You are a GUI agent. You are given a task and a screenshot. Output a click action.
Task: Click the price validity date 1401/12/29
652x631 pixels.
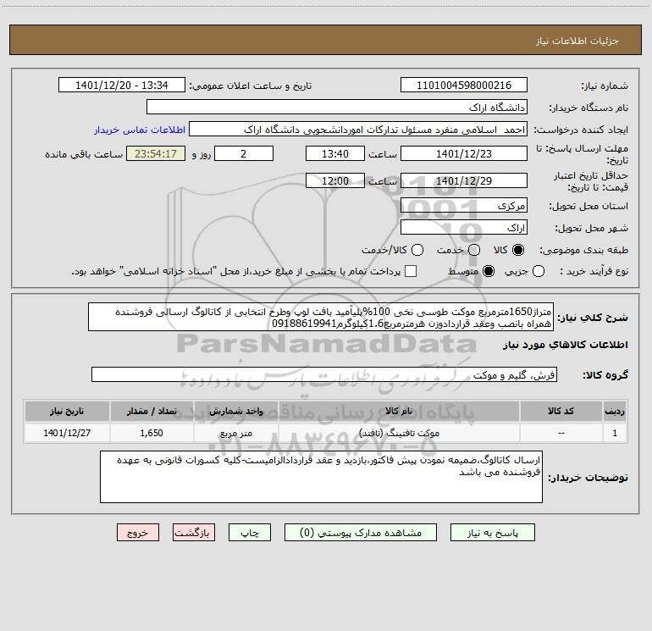[464, 180]
